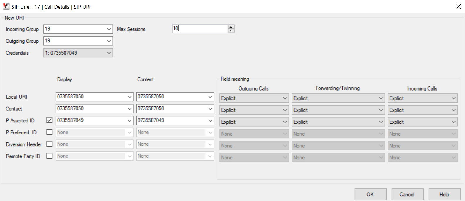
Task: Close the SIP URI dialog window
Action: coord(458,6)
